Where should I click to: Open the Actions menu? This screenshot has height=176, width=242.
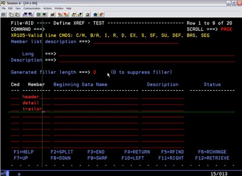pyautogui.click(x=47, y=8)
